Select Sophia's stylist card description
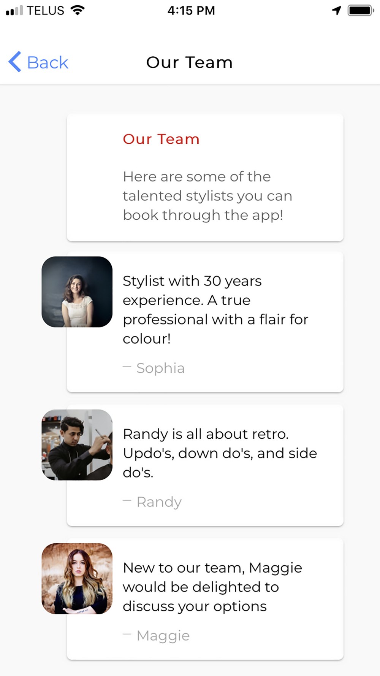The height and width of the screenshot is (676, 380). pyautogui.click(x=215, y=309)
